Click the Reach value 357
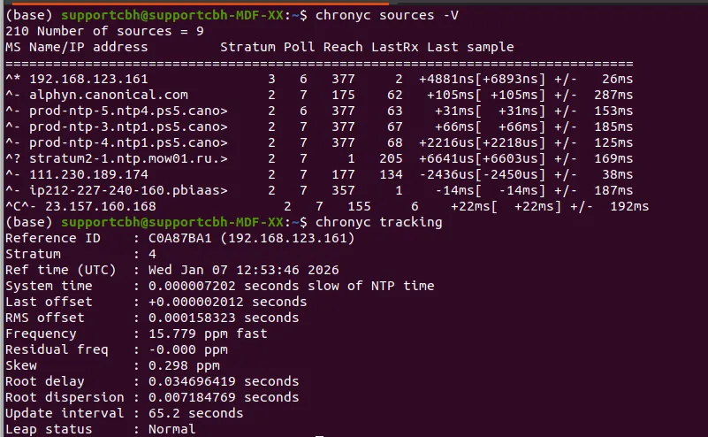Image resolution: width=708 pixels, height=437 pixels. click(x=343, y=190)
